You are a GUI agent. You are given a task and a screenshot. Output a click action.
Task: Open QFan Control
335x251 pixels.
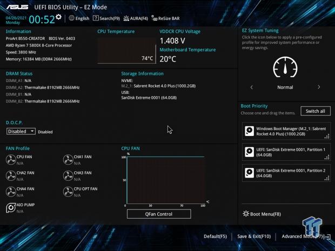pos(159,214)
